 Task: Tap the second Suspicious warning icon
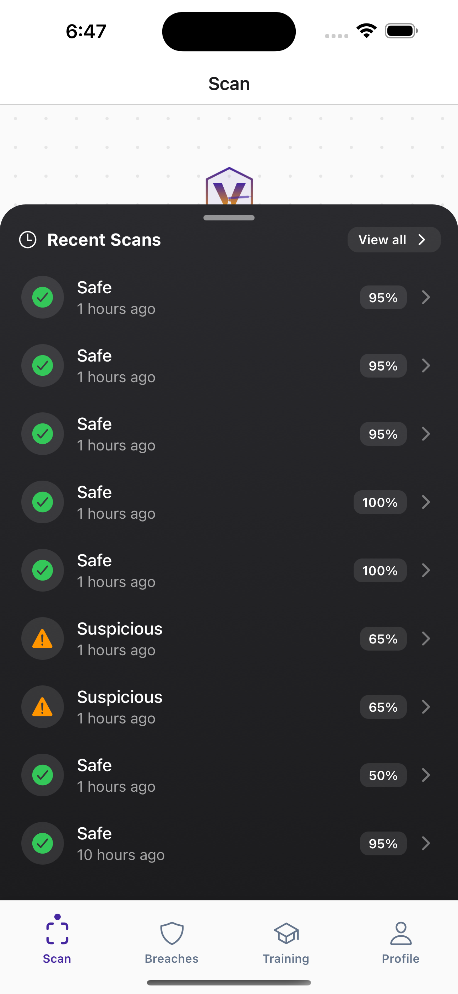(42, 707)
